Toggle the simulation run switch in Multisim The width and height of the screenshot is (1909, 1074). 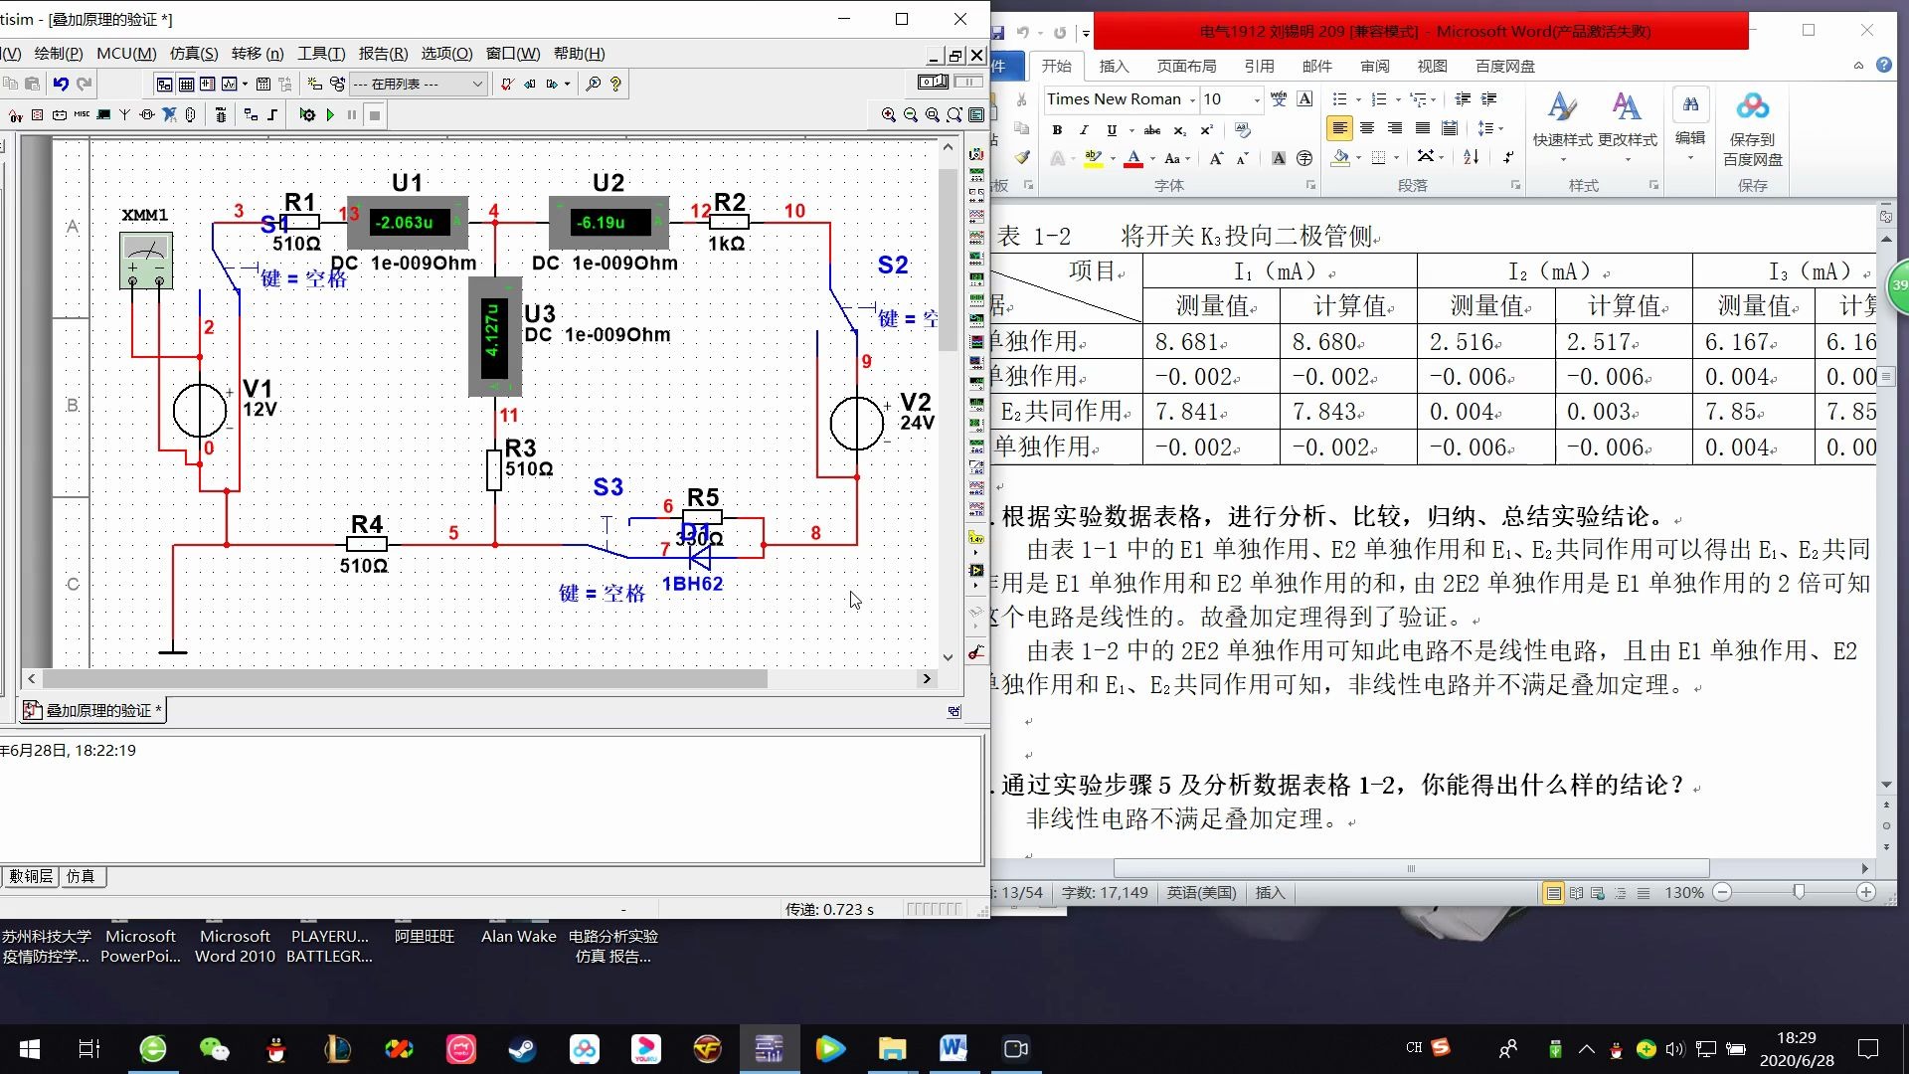pyautogui.click(x=934, y=82)
